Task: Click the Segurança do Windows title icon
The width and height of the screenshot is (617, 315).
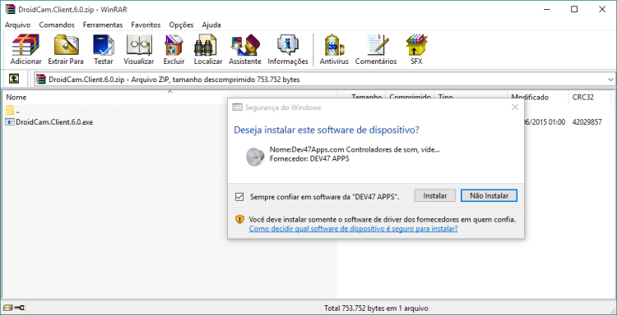Action: (237, 107)
